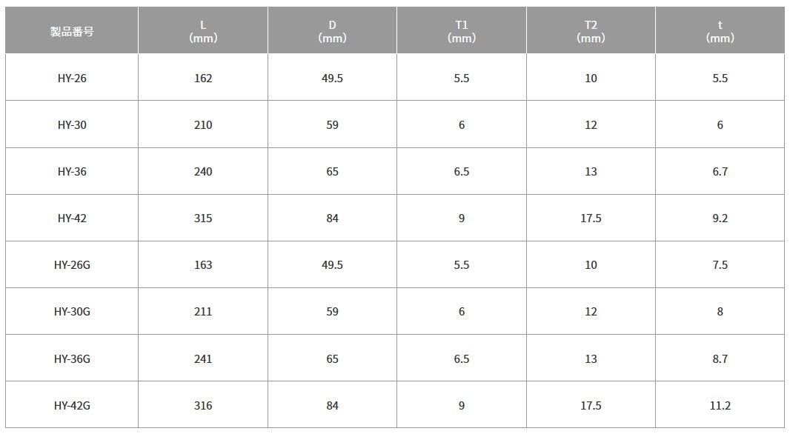
Task: Select the D (mm) header cell
Action: click(x=332, y=32)
